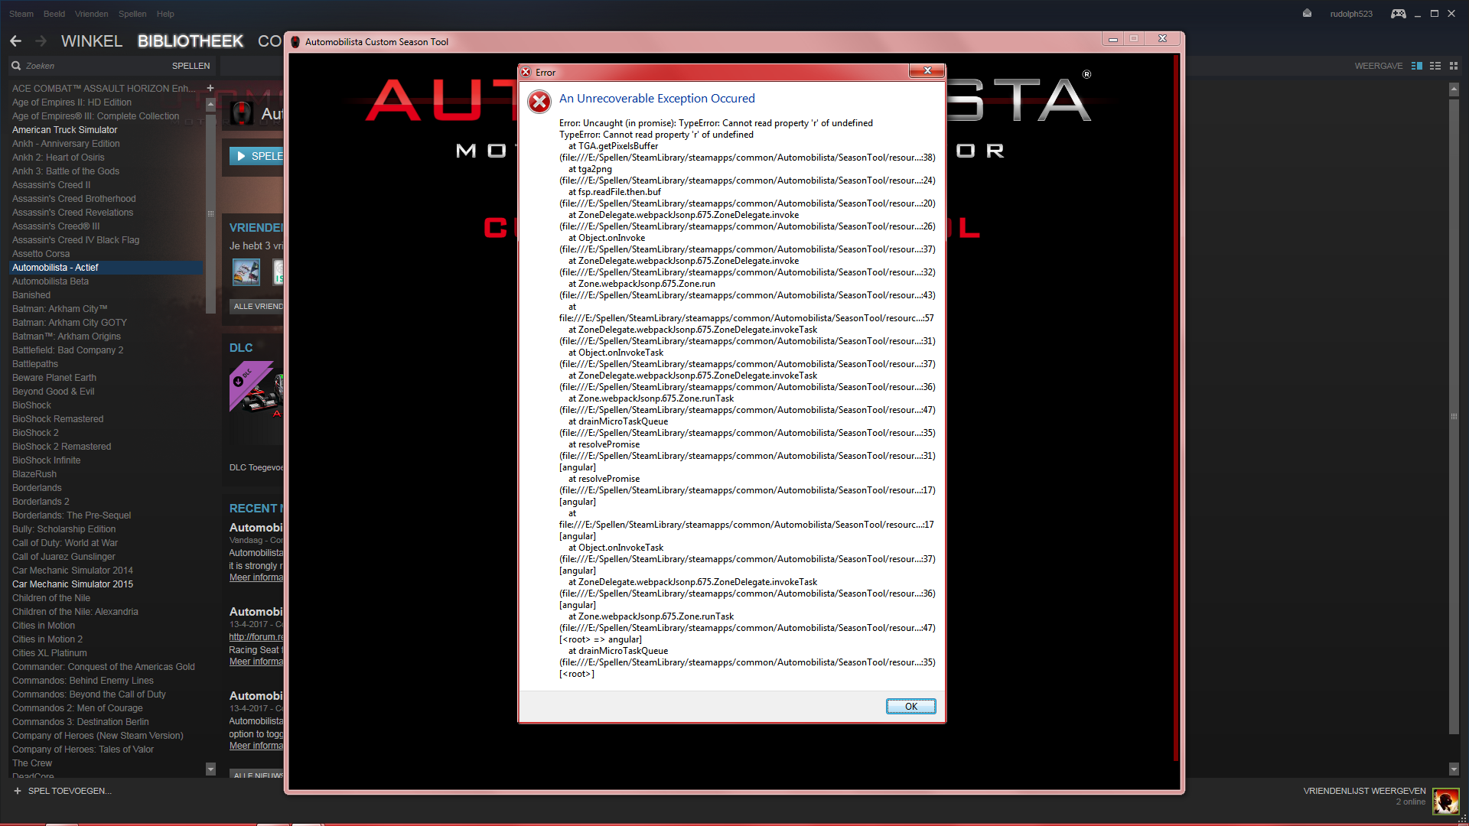Open account menu rudolph523
The image size is (1469, 826).
(x=1351, y=14)
